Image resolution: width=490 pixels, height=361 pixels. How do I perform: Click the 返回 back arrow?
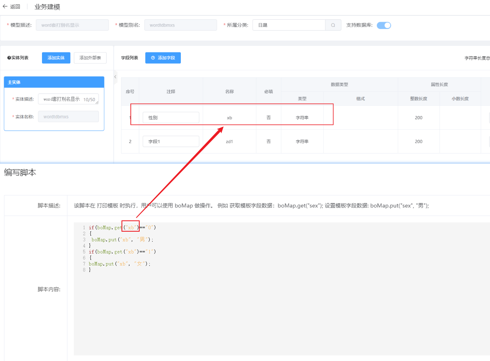(5, 6)
